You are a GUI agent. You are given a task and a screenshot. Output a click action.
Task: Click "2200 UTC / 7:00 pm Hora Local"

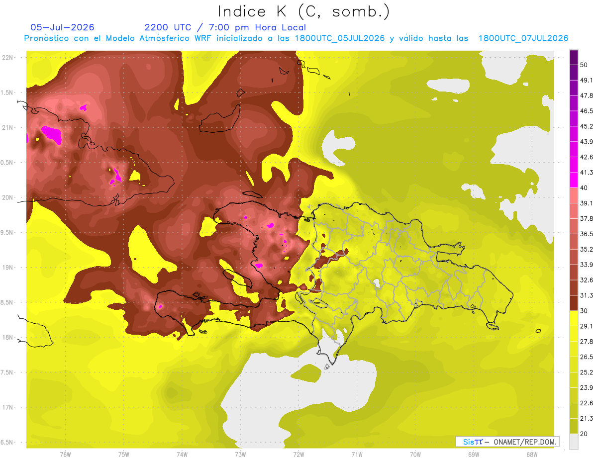225,27
